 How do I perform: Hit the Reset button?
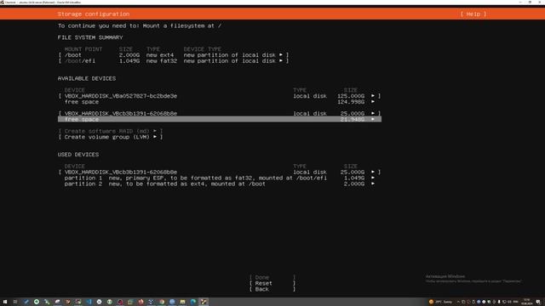pos(272,283)
